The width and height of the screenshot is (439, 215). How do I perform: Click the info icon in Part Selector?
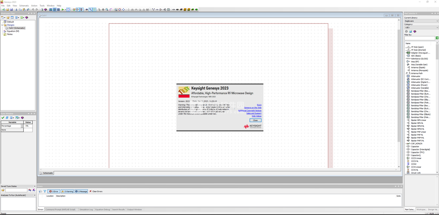point(406,31)
